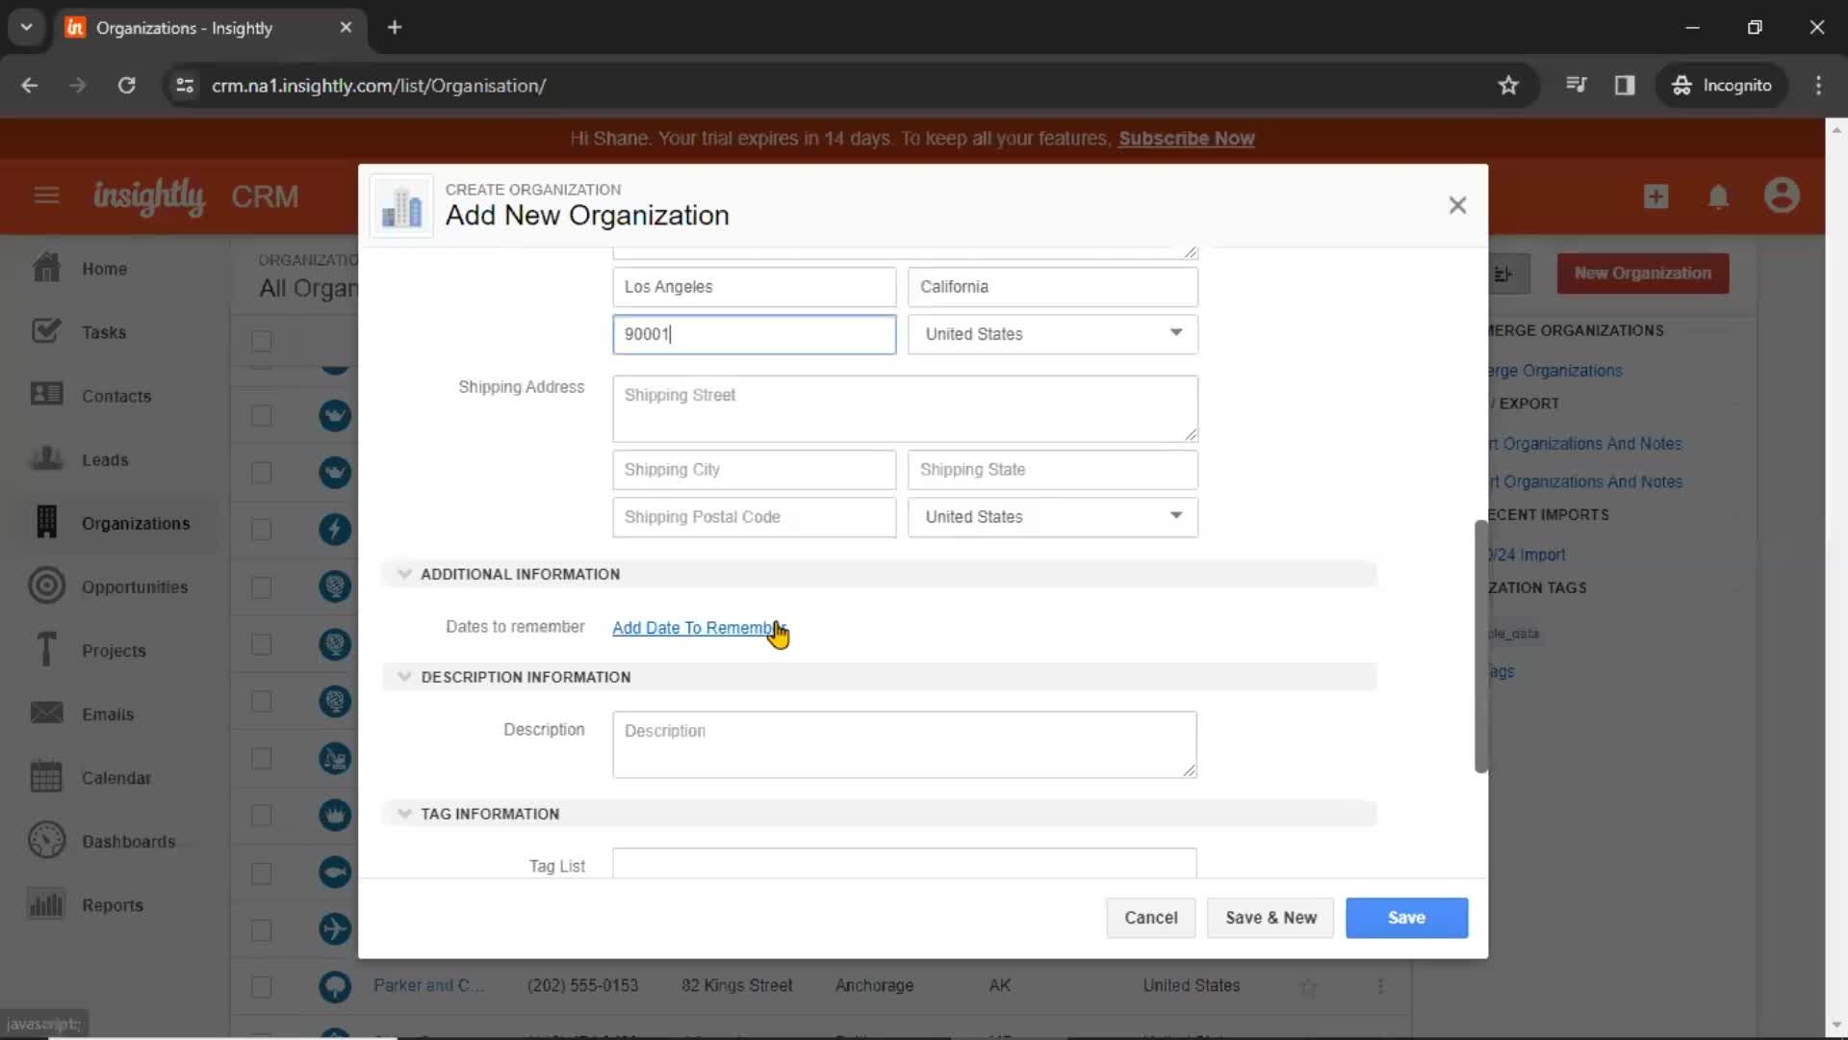Click the Save & New button
The height and width of the screenshot is (1040, 1848).
click(1270, 917)
